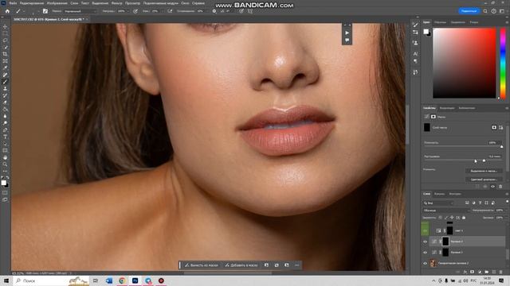The width and height of the screenshot is (510, 286).
Task: Toggle lock all icon in Layers
Action: 464,218
